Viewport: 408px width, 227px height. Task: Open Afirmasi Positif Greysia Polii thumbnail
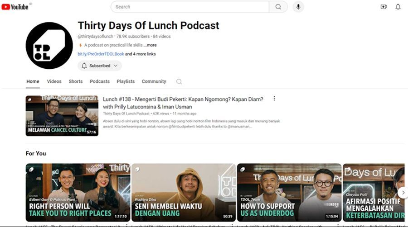click(374, 193)
